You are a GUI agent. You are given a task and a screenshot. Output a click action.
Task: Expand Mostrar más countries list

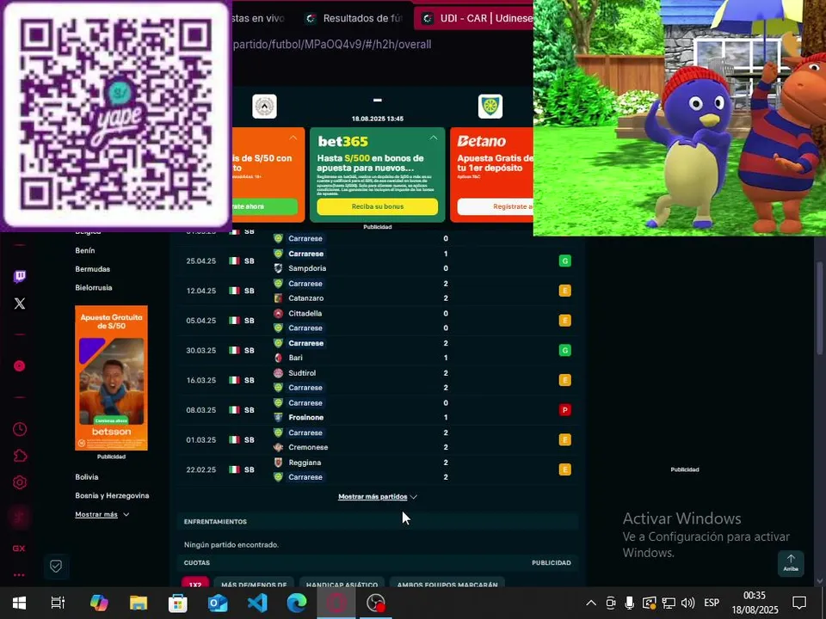[x=102, y=514]
